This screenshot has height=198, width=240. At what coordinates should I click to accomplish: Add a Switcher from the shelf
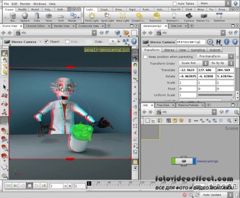pos(219,17)
